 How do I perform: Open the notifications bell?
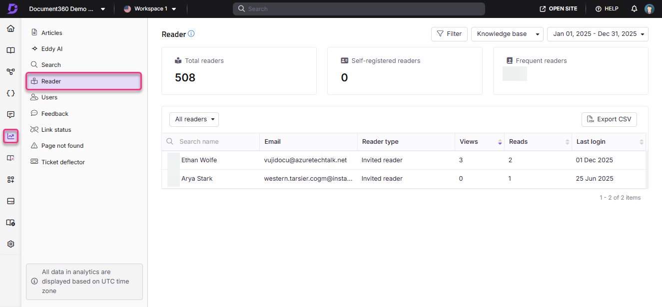[x=634, y=8]
